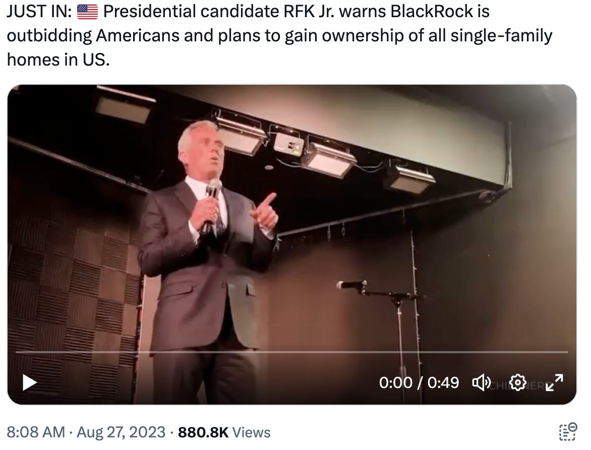Click the far left start of the progress bar
591x450 pixels.
click(16, 352)
